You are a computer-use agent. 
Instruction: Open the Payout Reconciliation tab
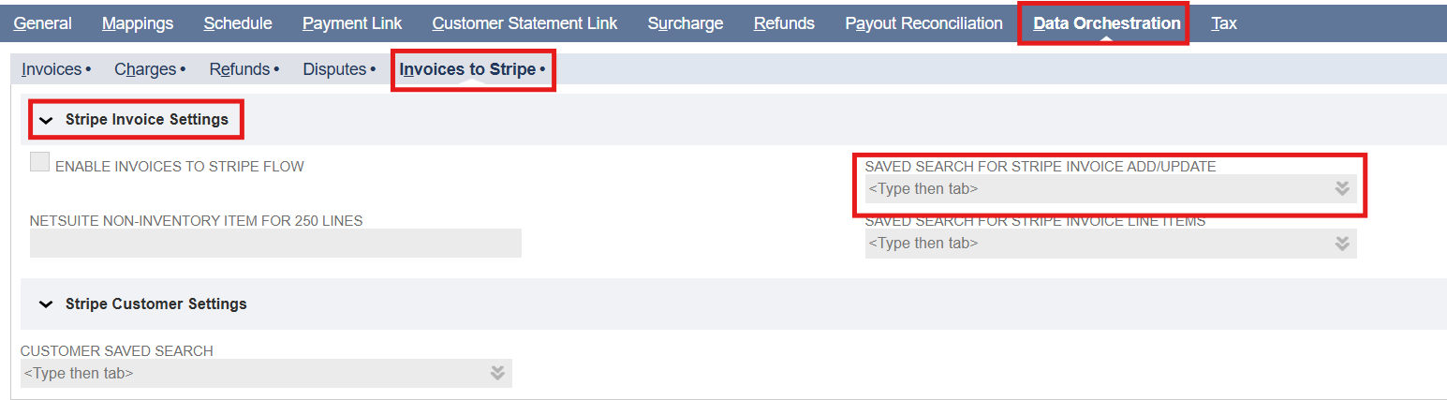[x=923, y=23]
